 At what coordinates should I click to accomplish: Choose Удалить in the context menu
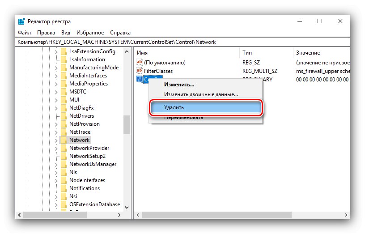tap(206, 107)
